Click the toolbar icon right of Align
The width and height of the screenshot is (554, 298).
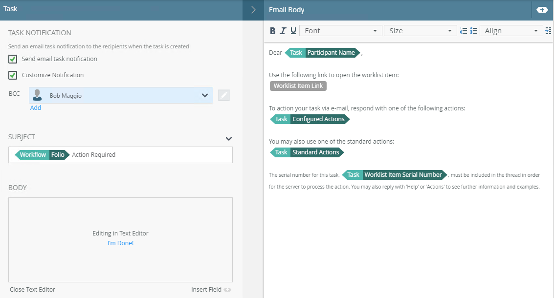coord(548,31)
